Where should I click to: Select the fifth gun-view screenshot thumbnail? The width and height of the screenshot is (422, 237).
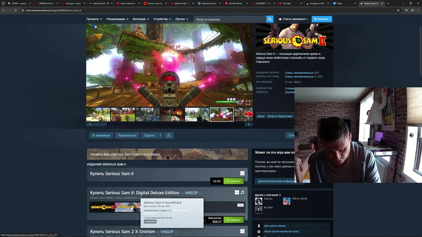coord(197,115)
